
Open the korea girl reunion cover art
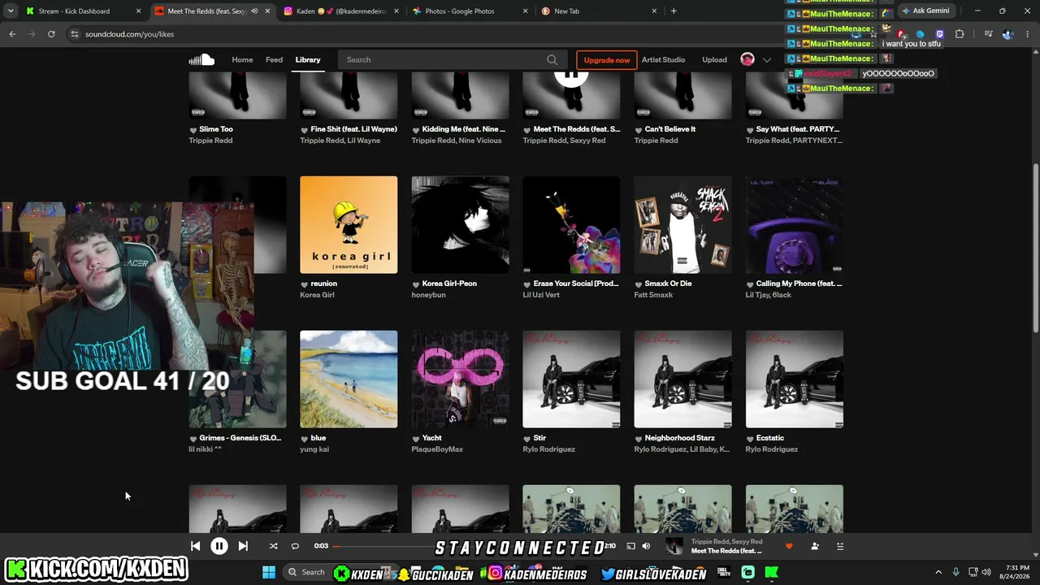349,225
